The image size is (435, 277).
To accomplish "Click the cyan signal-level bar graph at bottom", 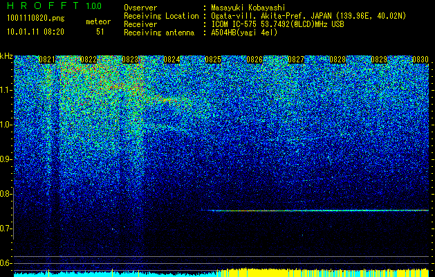I will pos(115,274).
